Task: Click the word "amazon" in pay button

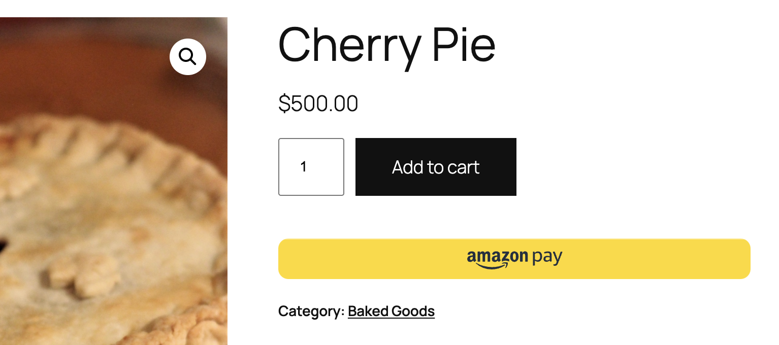Action: (x=497, y=256)
